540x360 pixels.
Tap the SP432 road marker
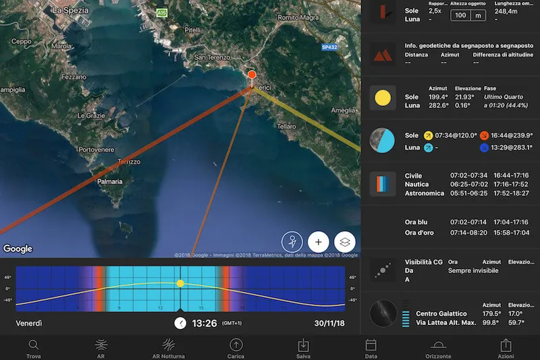(329, 47)
